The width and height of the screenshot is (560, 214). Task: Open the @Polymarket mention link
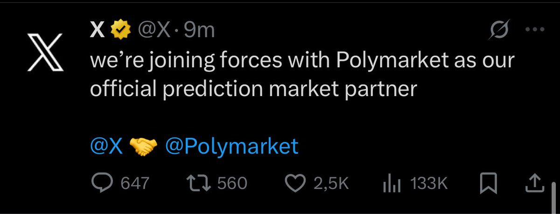click(231, 147)
